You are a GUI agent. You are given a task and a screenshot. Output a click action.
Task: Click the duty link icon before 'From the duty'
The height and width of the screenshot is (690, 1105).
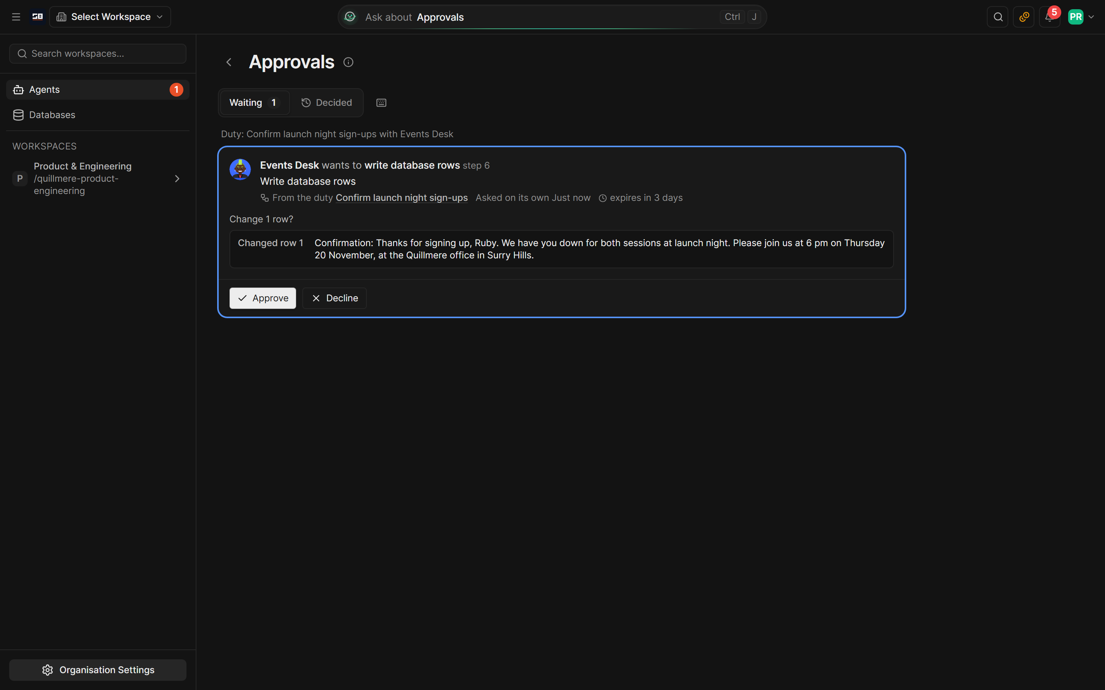pyautogui.click(x=264, y=197)
